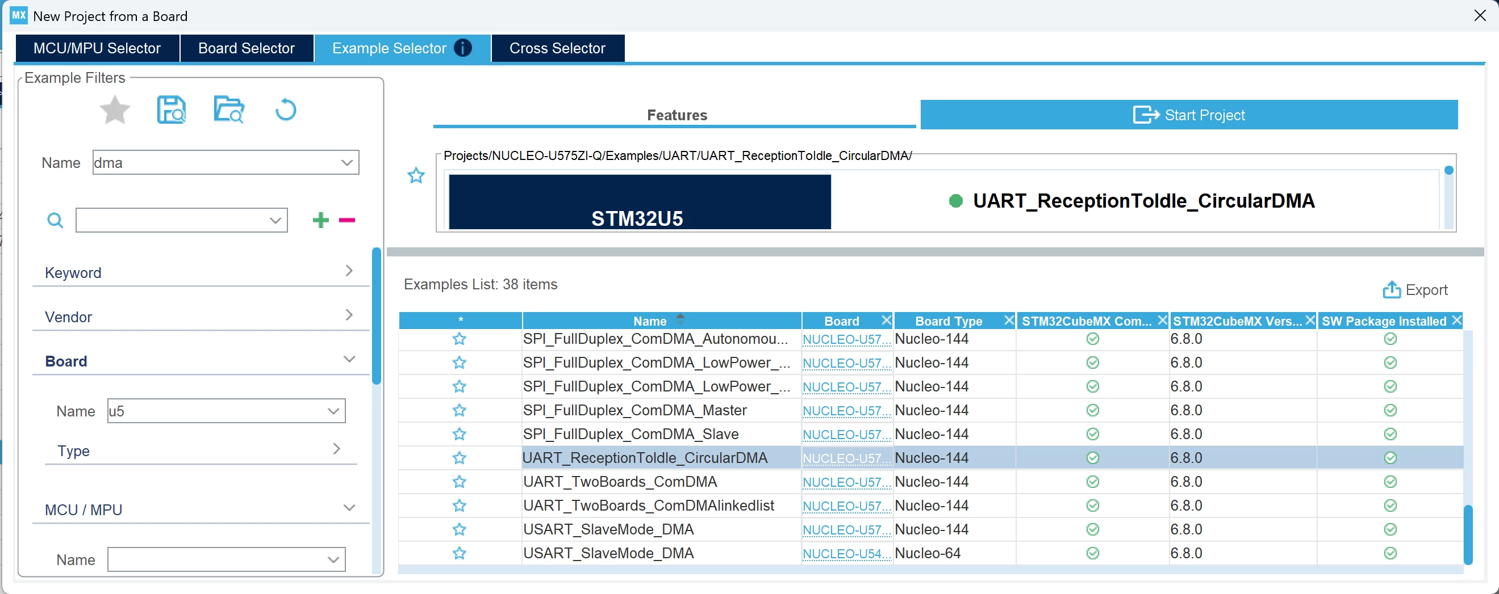This screenshot has width=1499, height=594.
Task: Remove the SW Package Installed column using its X
Action: click(x=1456, y=320)
